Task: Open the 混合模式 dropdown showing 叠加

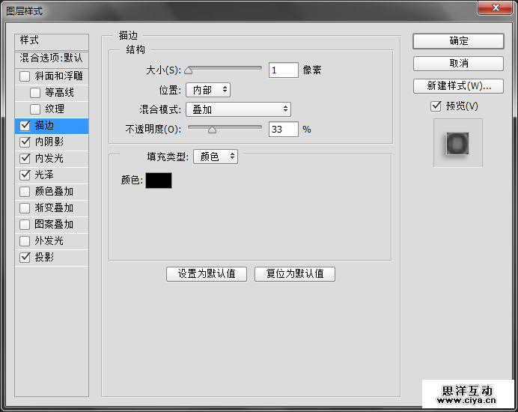Action: coord(238,109)
